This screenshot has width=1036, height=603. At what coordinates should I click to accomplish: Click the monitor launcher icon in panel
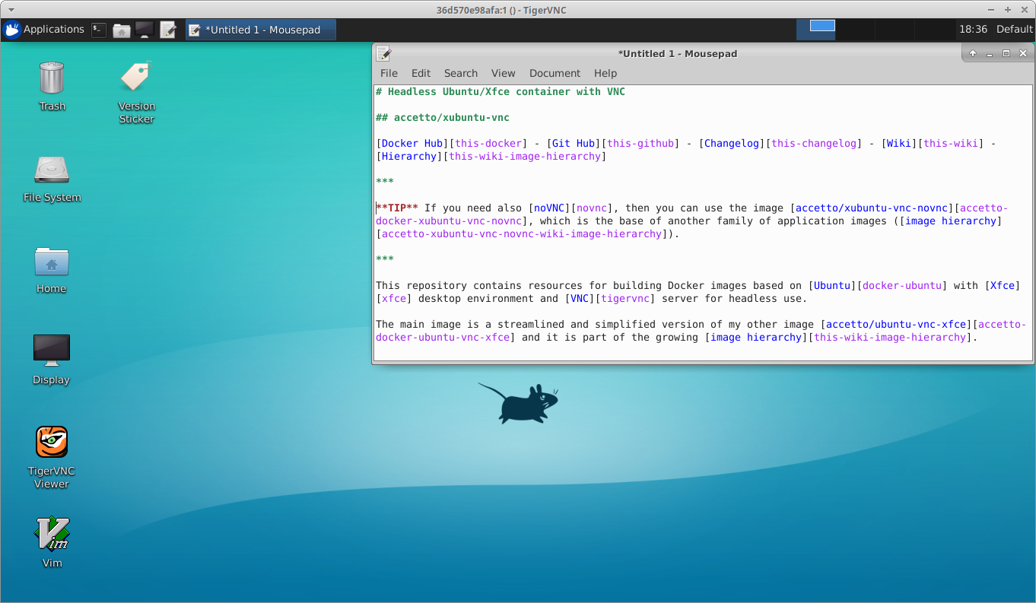point(145,30)
